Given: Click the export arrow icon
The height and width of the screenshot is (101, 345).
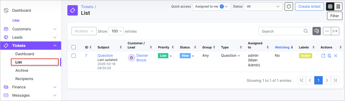Looking at the screenshot, I should [x=335, y=31].
